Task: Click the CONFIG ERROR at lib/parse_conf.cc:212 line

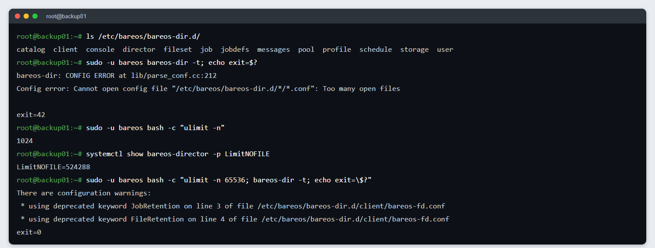Action: coord(117,76)
